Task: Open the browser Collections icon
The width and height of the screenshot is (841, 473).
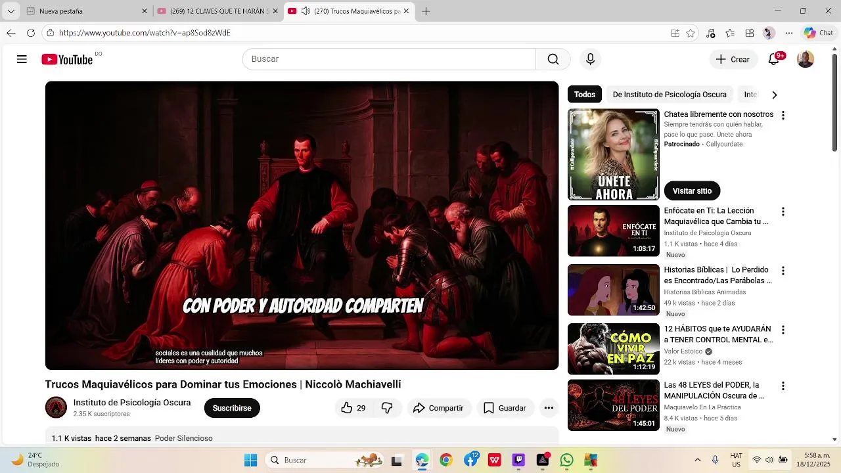Action: pos(750,33)
